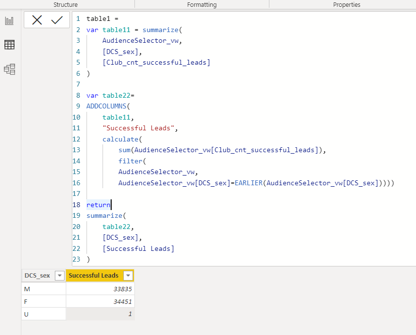Click '[DCS_sex],' on line 21
Screen dimensions: 416x335
coord(122,237)
